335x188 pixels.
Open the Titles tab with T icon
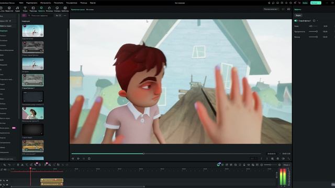(25, 9)
